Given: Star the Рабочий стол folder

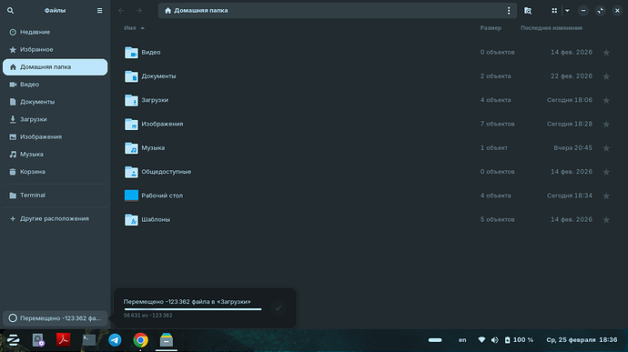Looking at the screenshot, I should (606, 196).
